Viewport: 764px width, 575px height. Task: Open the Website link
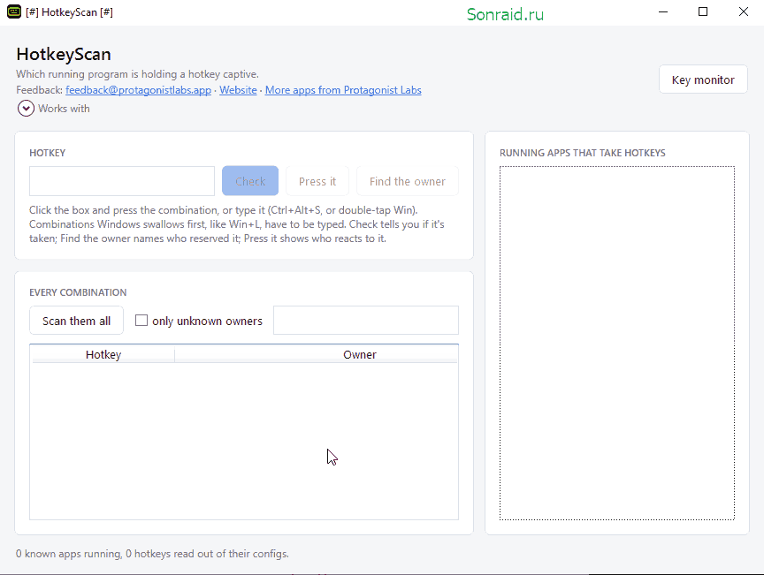(238, 90)
